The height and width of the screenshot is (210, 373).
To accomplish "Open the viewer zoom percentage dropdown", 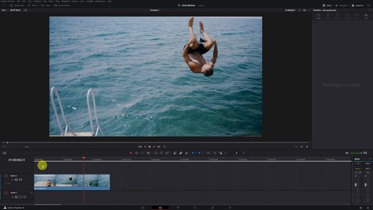I will coord(5,10).
